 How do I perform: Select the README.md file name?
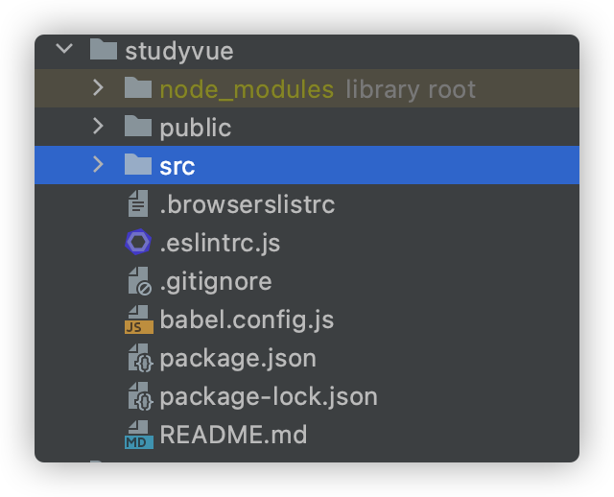point(233,435)
